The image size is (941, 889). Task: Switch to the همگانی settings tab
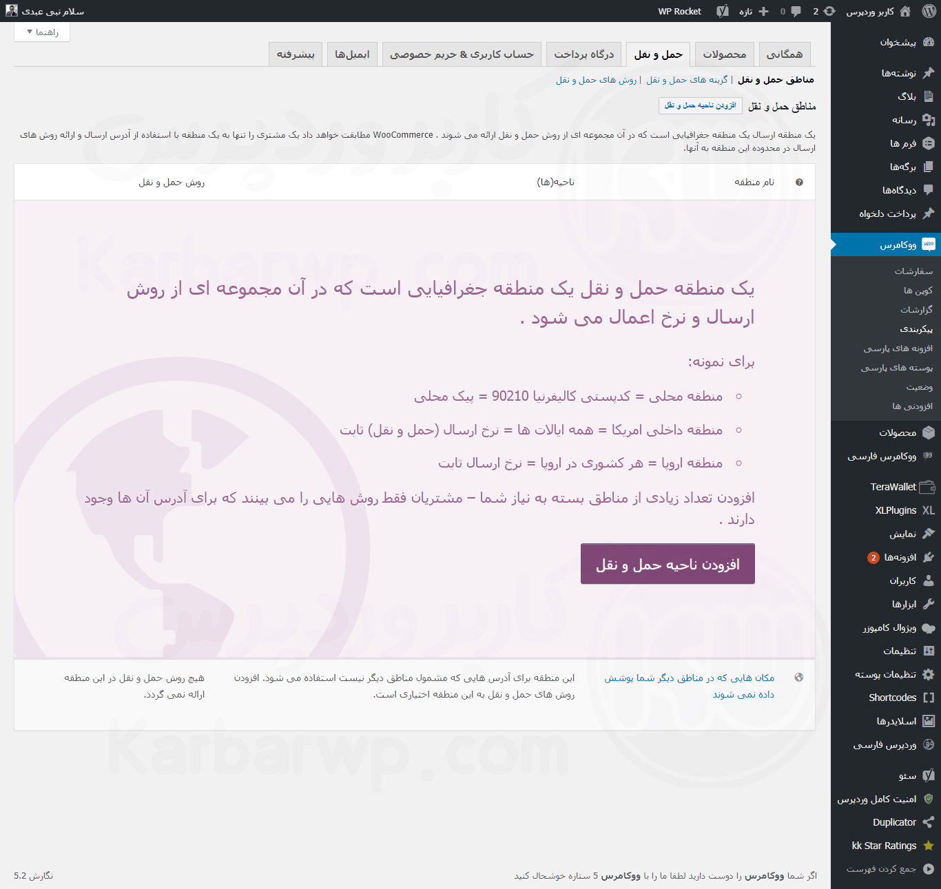point(785,54)
